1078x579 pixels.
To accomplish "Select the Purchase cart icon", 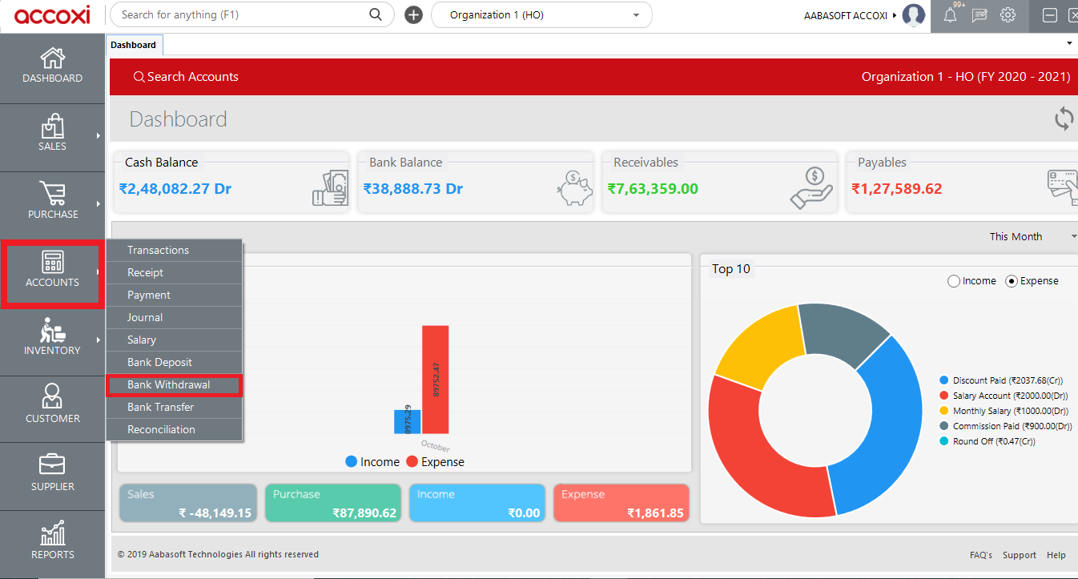I will 52,197.
